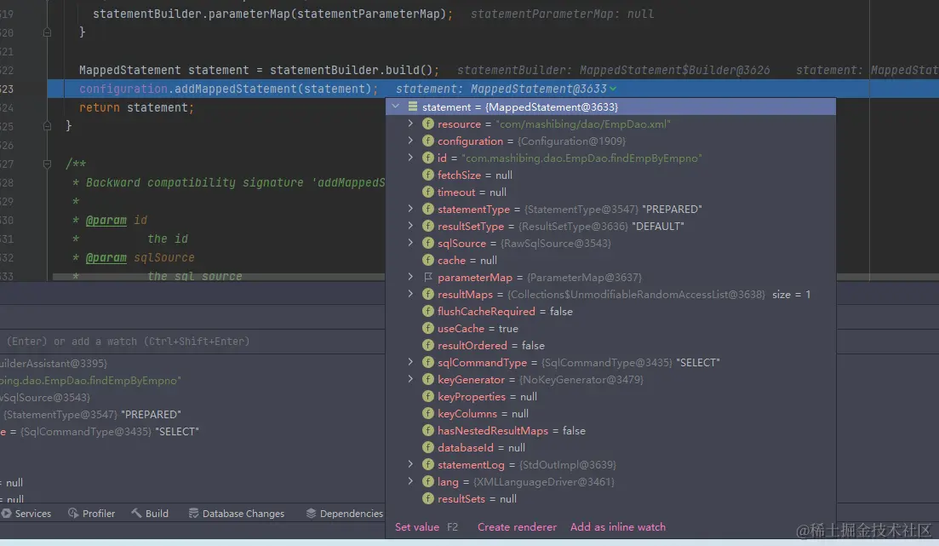Open the inline statement value dropdown arrow

[613, 89]
